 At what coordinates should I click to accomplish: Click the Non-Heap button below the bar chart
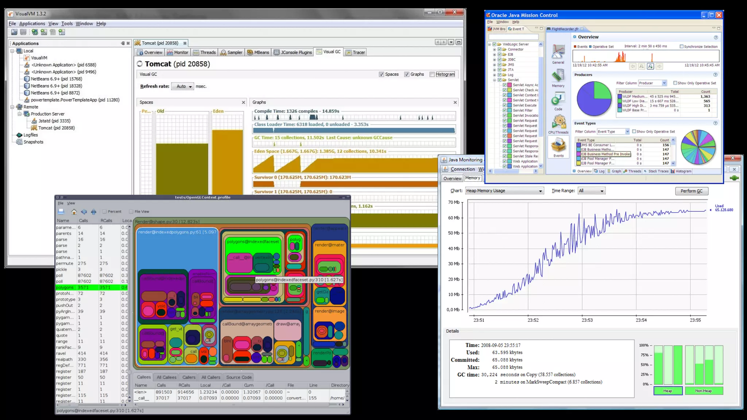tap(704, 391)
